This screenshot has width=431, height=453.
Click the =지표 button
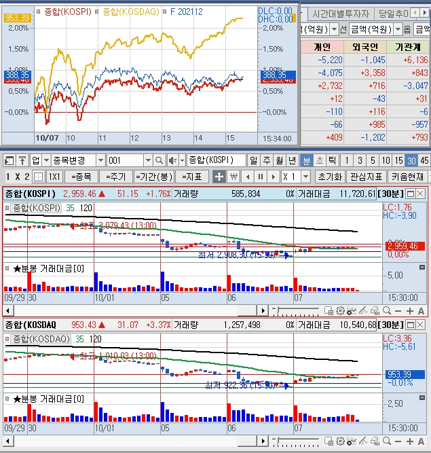point(191,177)
